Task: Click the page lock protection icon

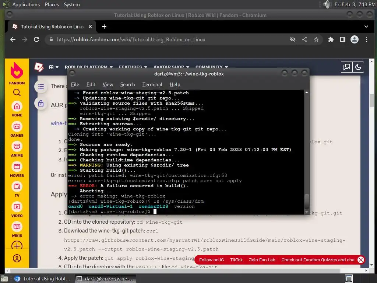Action: click(41, 104)
